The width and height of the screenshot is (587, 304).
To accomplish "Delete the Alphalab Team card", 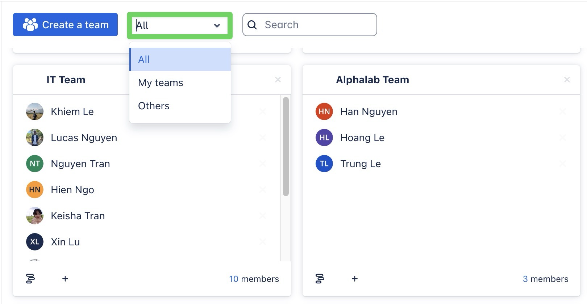I will 567,80.
